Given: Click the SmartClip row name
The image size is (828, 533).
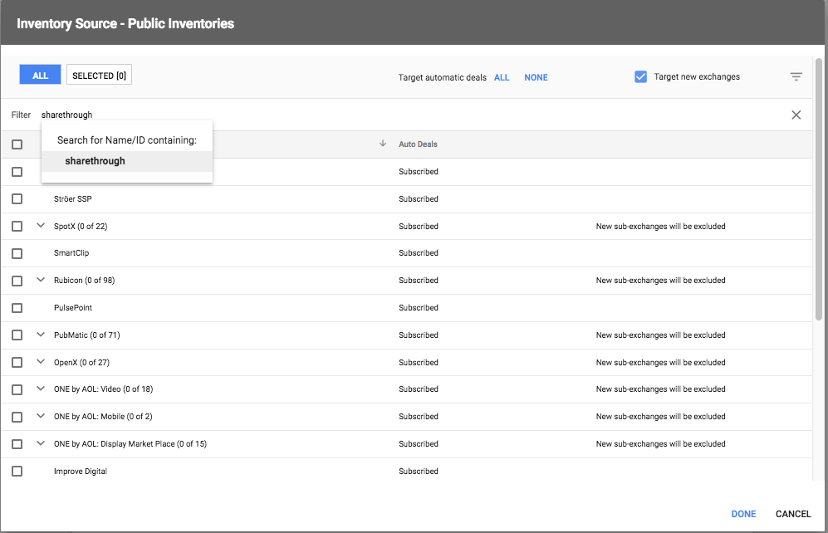Looking at the screenshot, I should 71,253.
